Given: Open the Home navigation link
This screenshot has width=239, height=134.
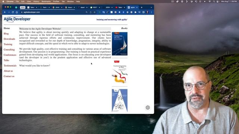Looking at the screenshot, I should click(x=7, y=28).
